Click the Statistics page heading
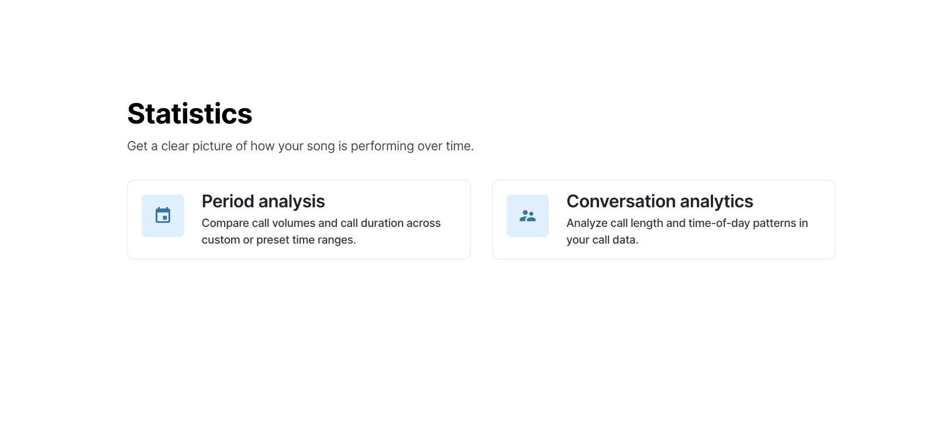Image resolution: width=936 pixels, height=427 pixels. [190, 113]
